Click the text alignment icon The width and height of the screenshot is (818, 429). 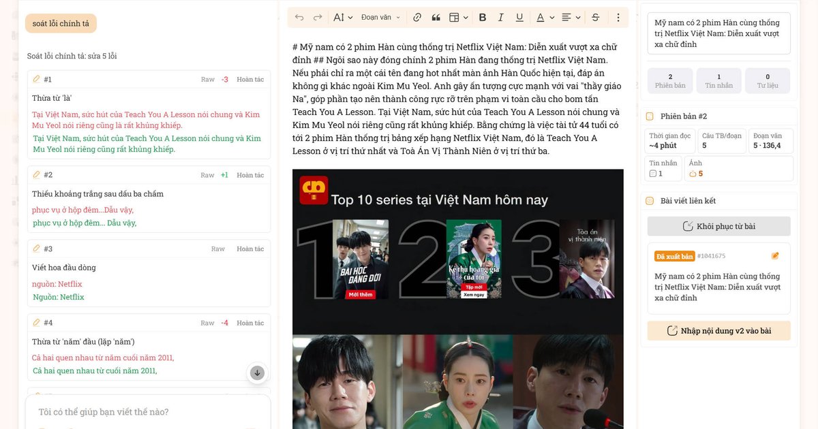[566, 18]
